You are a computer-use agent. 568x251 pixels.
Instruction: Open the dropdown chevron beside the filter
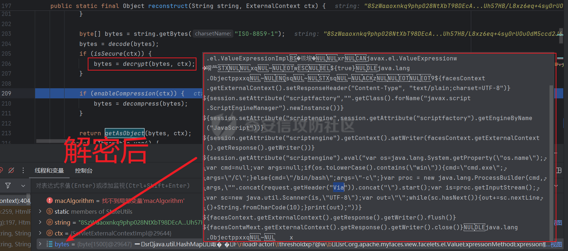click(23, 186)
